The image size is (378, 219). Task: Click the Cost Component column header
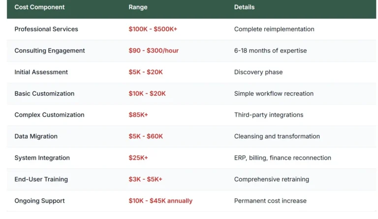[39, 7]
